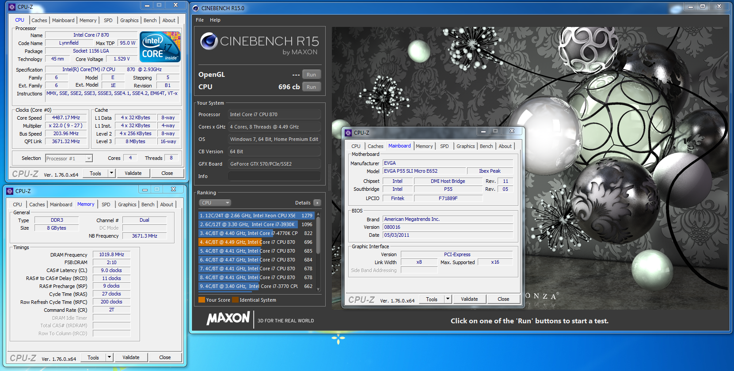Click the Core Speed value 4487.17 MHz

click(x=66, y=117)
